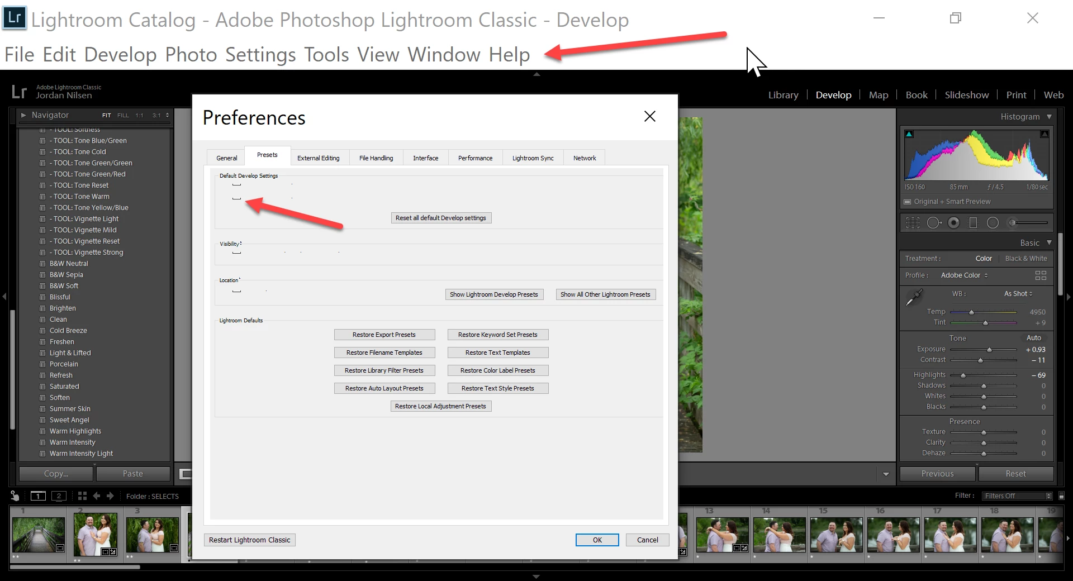Screen dimensions: 1073x581
Task: Select the Radial Filter tool
Action: point(993,223)
